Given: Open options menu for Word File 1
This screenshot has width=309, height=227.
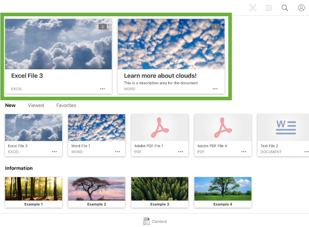Looking at the screenshot, I should coord(117,151).
